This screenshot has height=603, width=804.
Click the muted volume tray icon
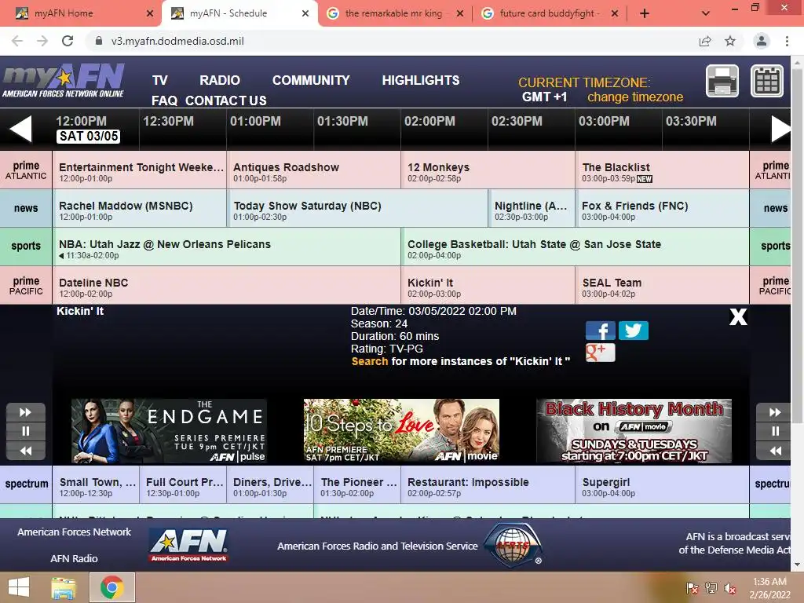click(x=729, y=587)
